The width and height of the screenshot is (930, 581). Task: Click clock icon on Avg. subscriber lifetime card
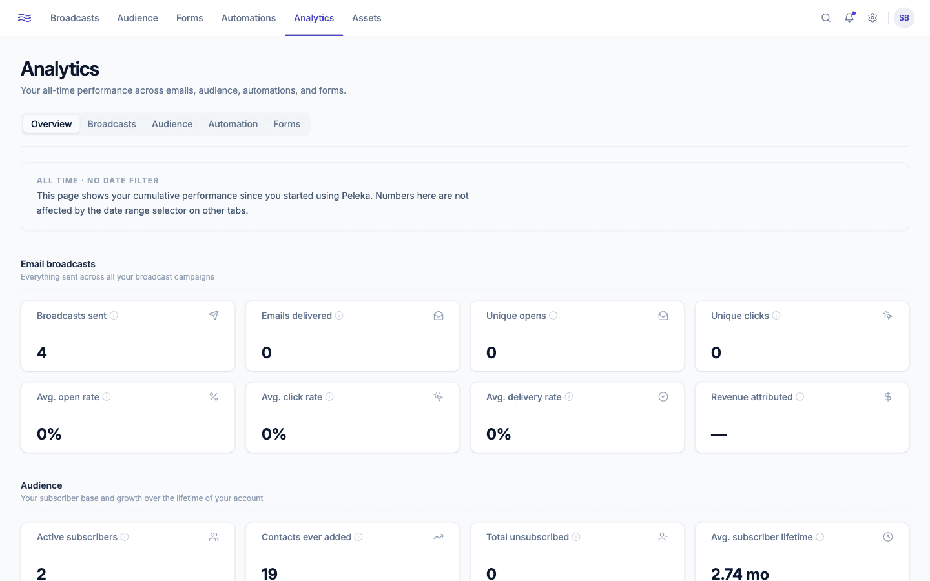point(888,537)
